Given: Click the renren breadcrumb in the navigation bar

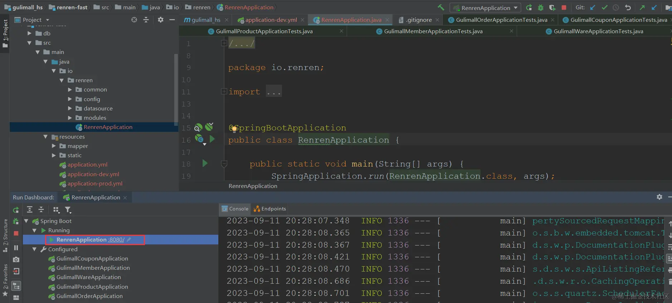Looking at the screenshot, I should [x=198, y=8].
